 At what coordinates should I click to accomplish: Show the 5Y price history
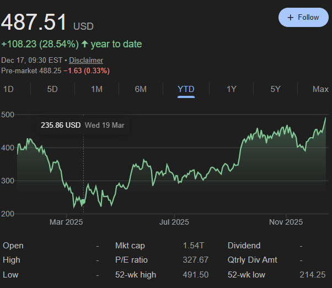pos(276,89)
